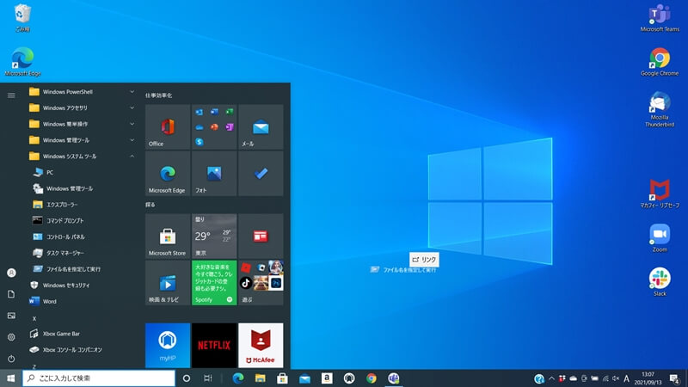The width and height of the screenshot is (688, 387).
Task: Expand the Windows 管理ツール folder
Action: [82, 140]
